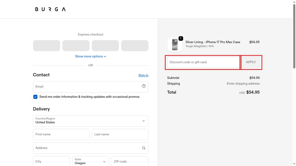Click the address search magnifier icon
The height and width of the screenshot is (166, 296).
click(x=144, y=148)
